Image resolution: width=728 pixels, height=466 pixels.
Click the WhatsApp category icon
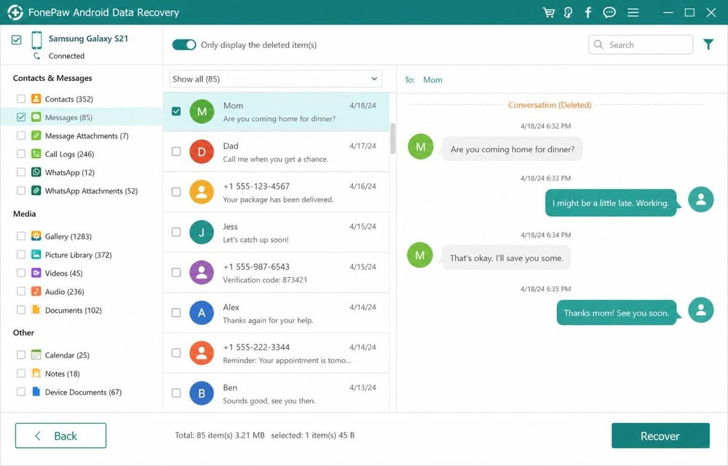[36, 172]
